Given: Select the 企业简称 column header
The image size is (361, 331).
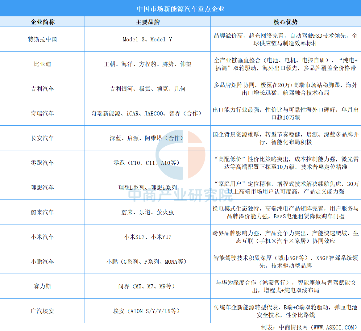Looking at the screenshot, I should point(43,22).
